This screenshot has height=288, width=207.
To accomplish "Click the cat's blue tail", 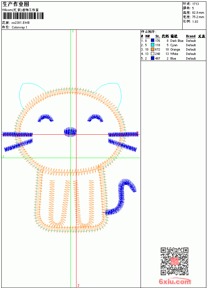I will tap(121, 197).
